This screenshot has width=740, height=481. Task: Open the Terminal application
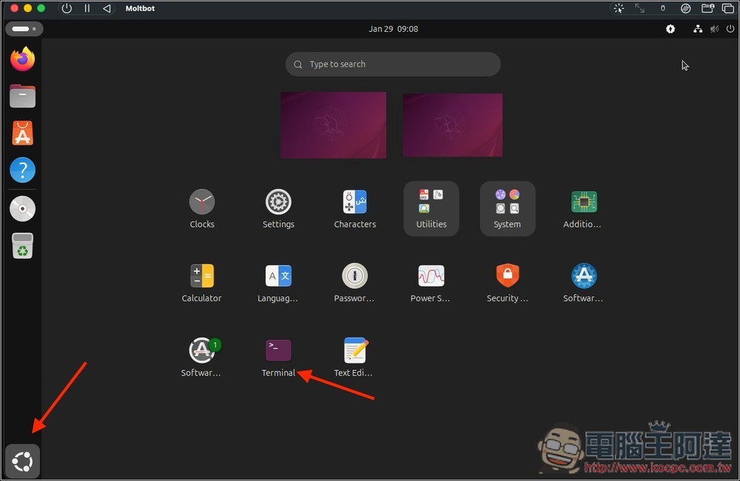278,348
